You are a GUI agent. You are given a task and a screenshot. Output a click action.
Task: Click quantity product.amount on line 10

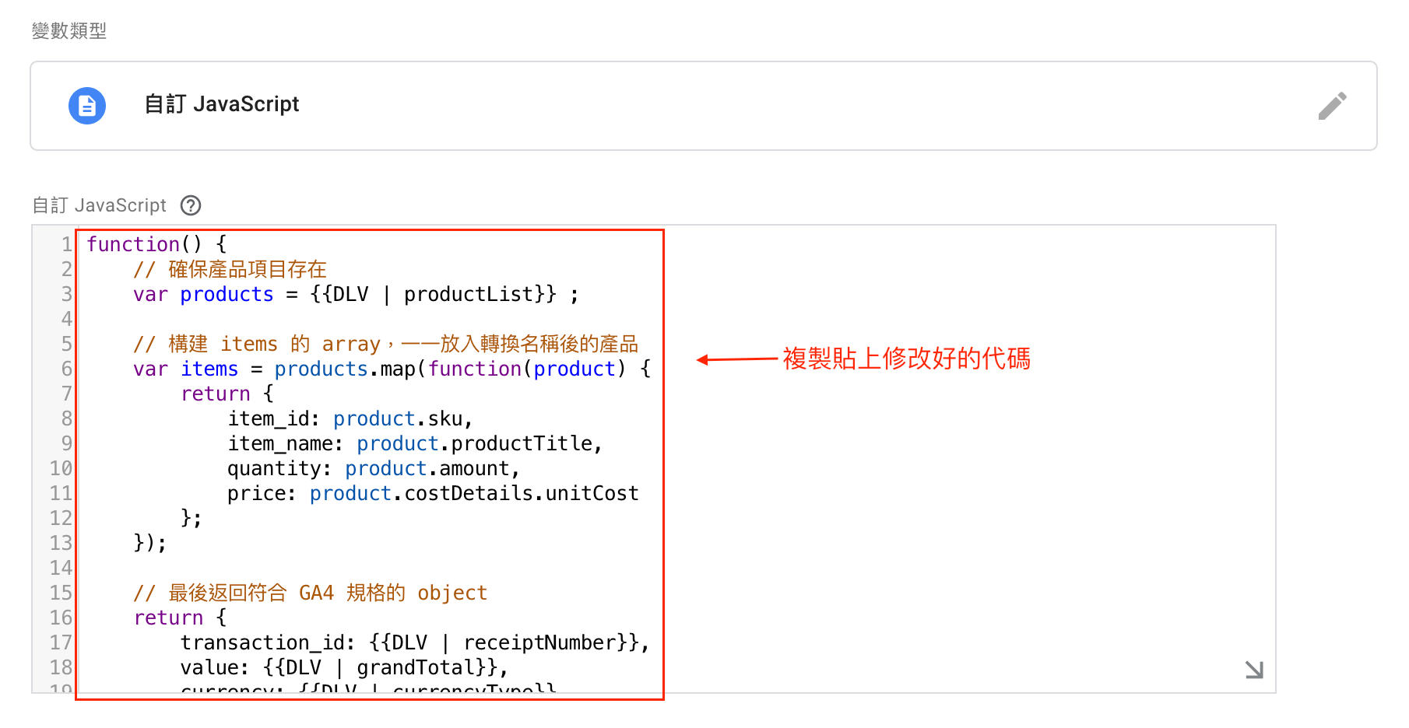[x=374, y=469]
